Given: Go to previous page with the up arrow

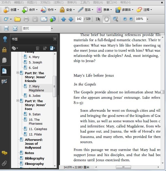Looking at the screenshot, I should pos(63,19).
